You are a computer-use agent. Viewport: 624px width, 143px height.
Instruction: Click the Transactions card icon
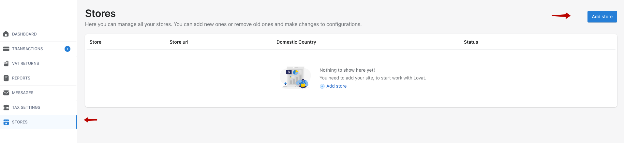click(x=6, y=49)
